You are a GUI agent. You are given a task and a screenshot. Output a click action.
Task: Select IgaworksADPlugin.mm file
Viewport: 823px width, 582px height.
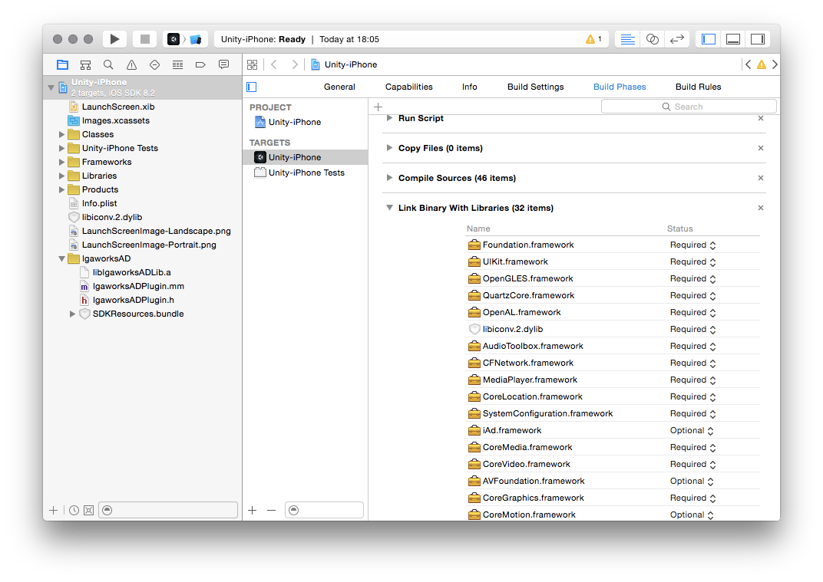pos(138,286)
